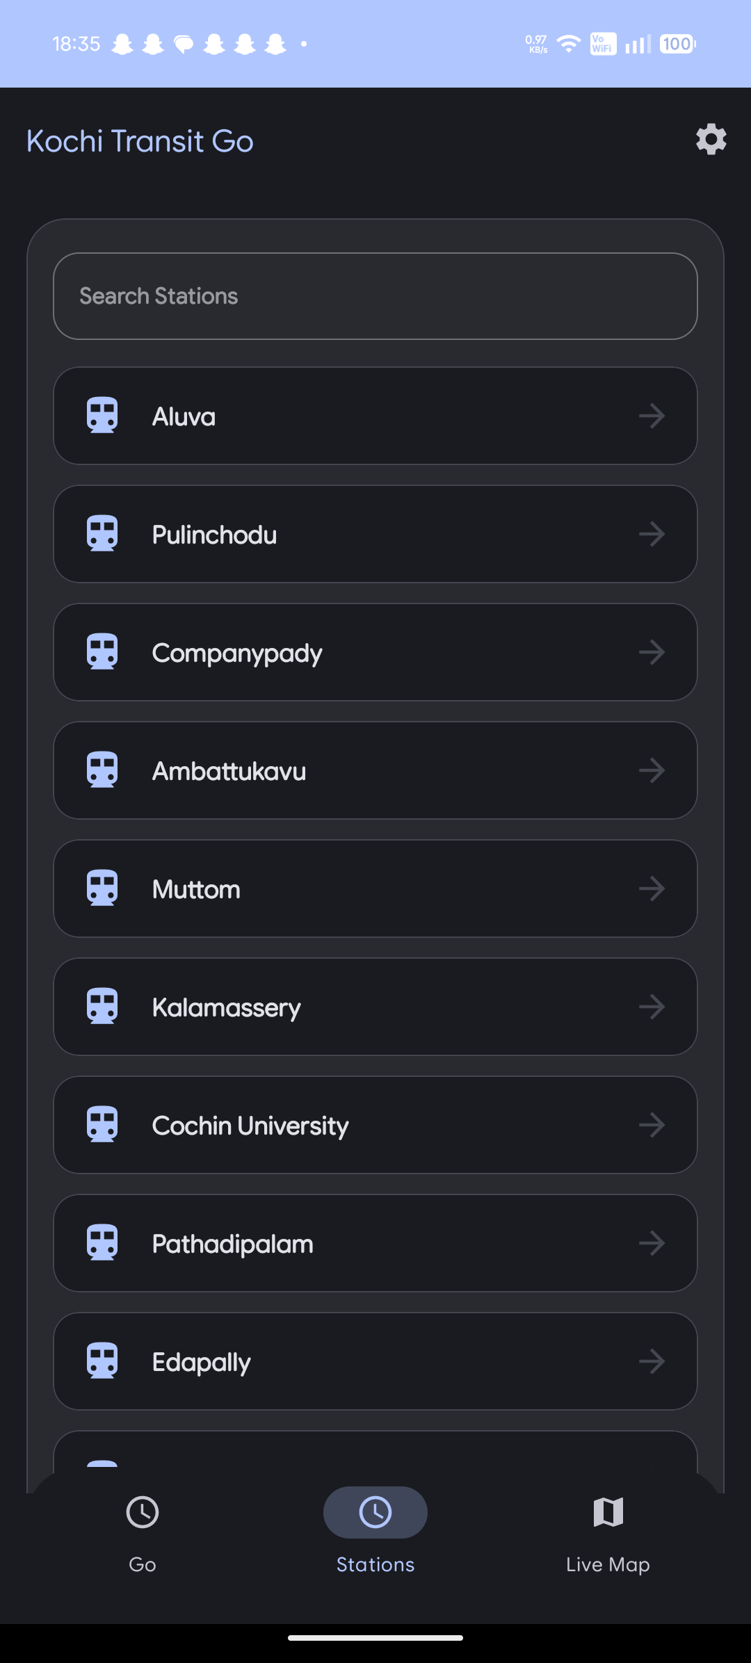Expand Ambattukavu using its arrow
The height and width of the screenshot is (1663, 751).
coord(652,770)
